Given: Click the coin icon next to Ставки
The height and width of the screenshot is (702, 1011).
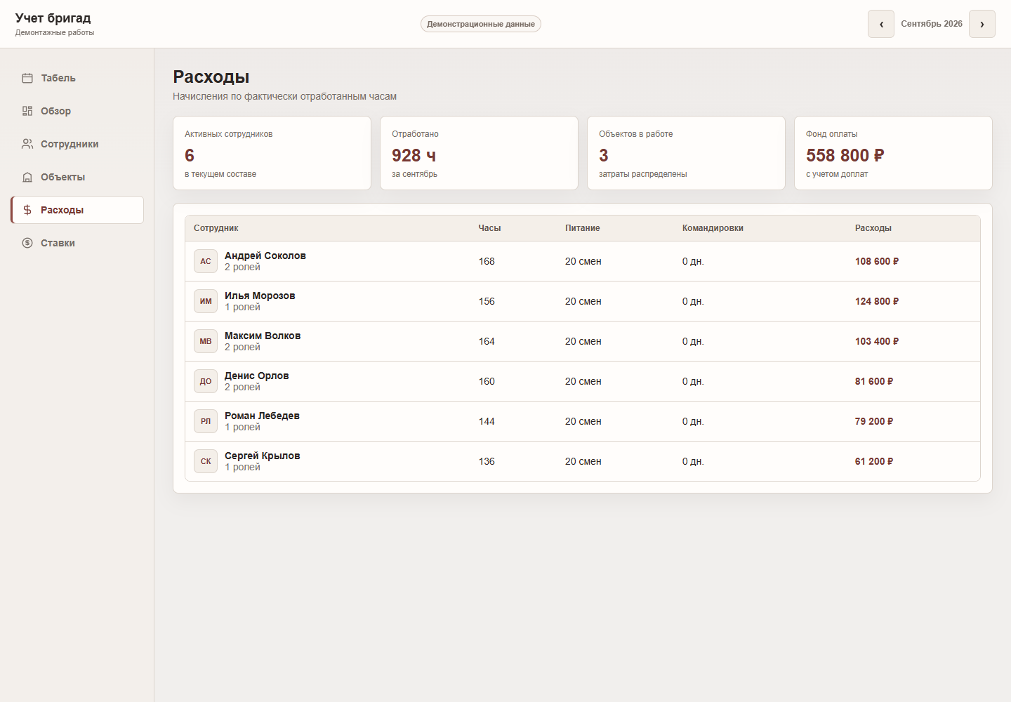Looking at the screenshot, I should coord(27,243).
